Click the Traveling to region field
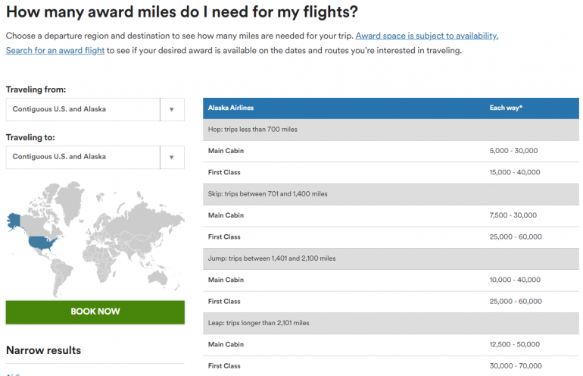This screenshot has height=376, width=583. click(83, 157)
